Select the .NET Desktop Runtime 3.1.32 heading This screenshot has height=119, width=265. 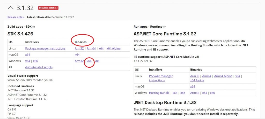165,102
